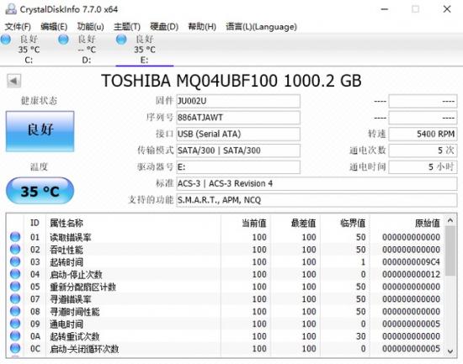This screenshot has width=463, height=364.
Task: Open the 功能(u) menu
Action: (x=90, y=27)
